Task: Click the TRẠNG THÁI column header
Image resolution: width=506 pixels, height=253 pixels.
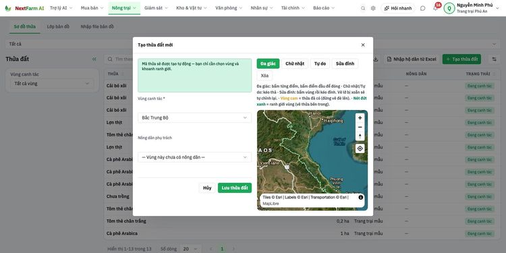Action: click(478, 74)
